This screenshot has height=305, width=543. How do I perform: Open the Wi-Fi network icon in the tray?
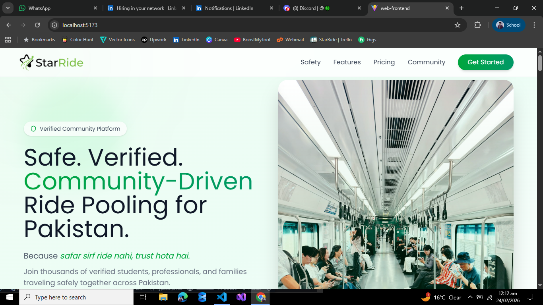490,297
